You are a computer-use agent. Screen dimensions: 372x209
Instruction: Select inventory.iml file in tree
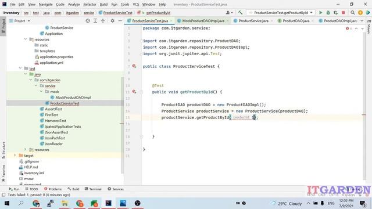(34, 173)
